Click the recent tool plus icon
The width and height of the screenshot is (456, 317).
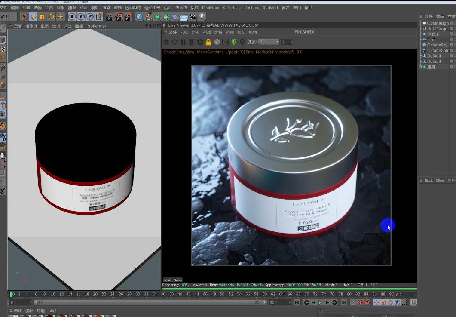click(60, 17)
